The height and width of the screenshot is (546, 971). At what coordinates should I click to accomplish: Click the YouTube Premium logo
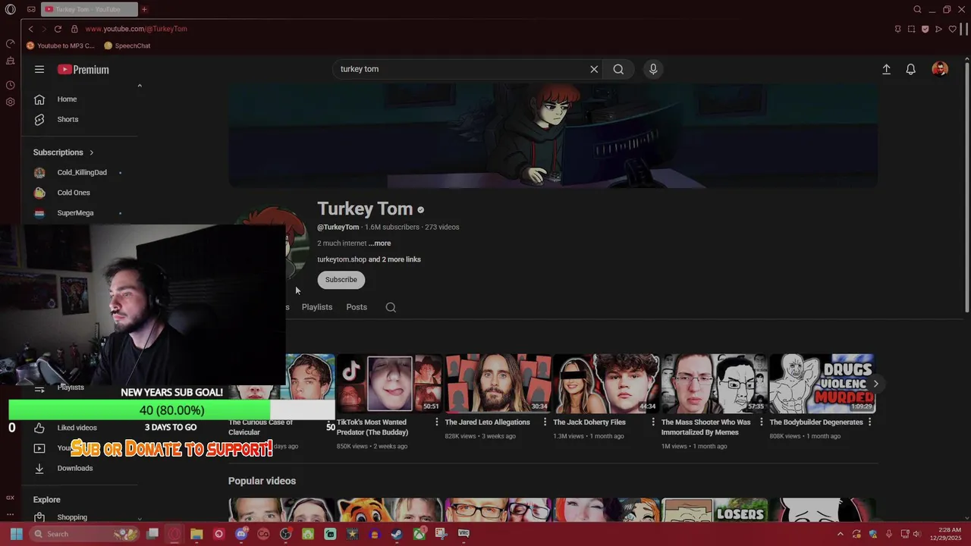point(83,69)
